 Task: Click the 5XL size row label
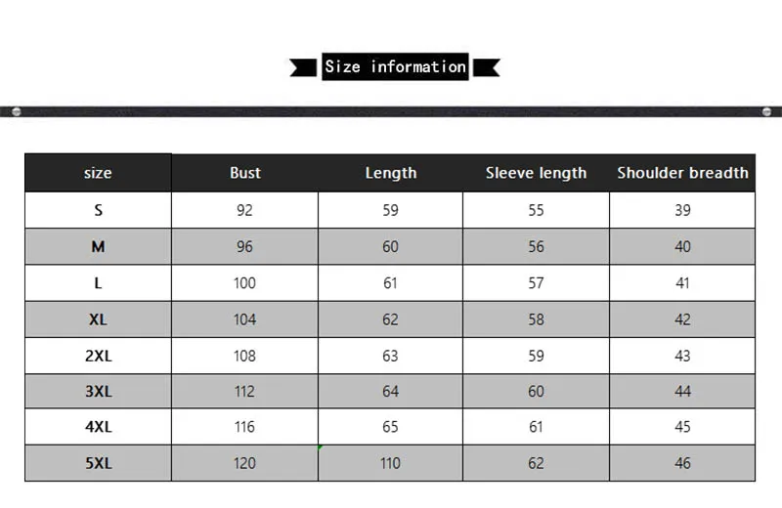click(99, 463)
